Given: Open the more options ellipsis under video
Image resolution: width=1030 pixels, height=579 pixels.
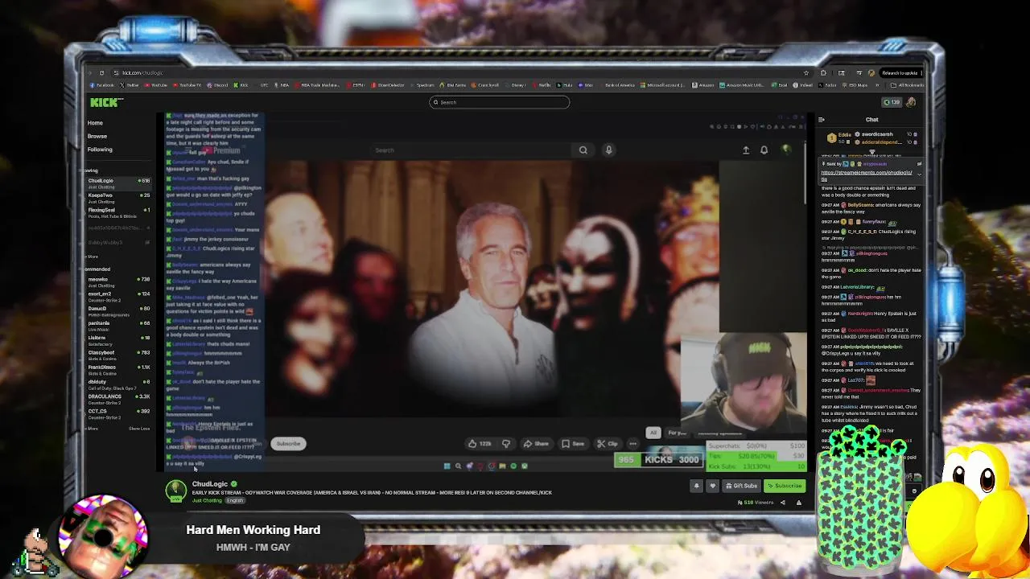Looking at the screenshot, I should point(633,444).
